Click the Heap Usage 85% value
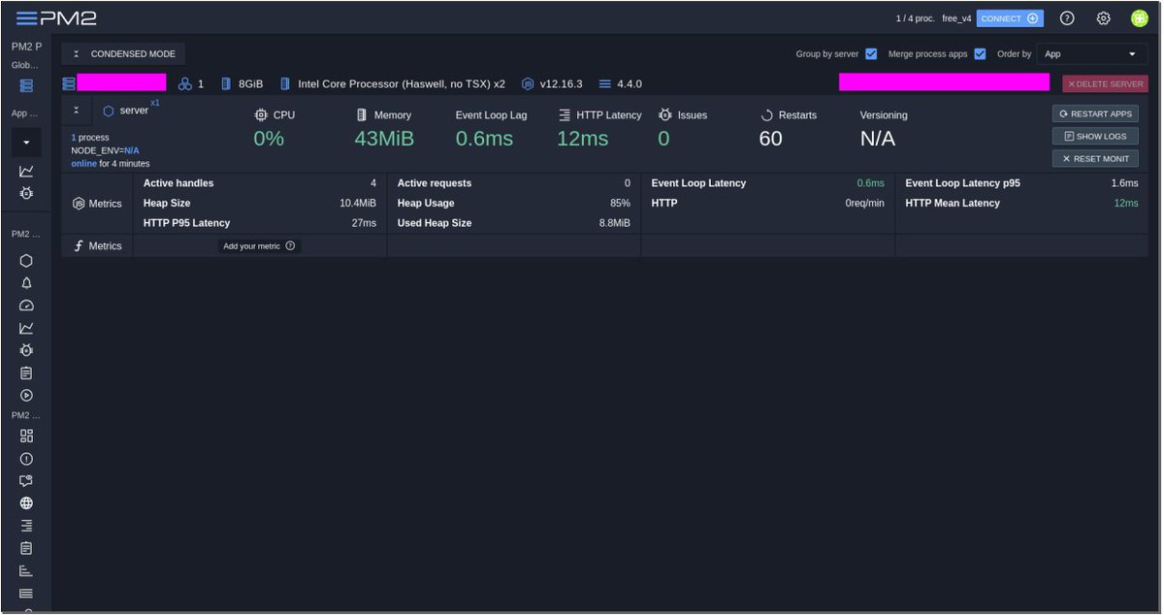1164x615 pixels. pos(619,204)
